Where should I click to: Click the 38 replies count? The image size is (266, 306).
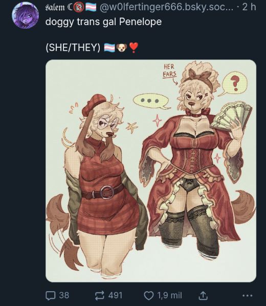point(64,295)
